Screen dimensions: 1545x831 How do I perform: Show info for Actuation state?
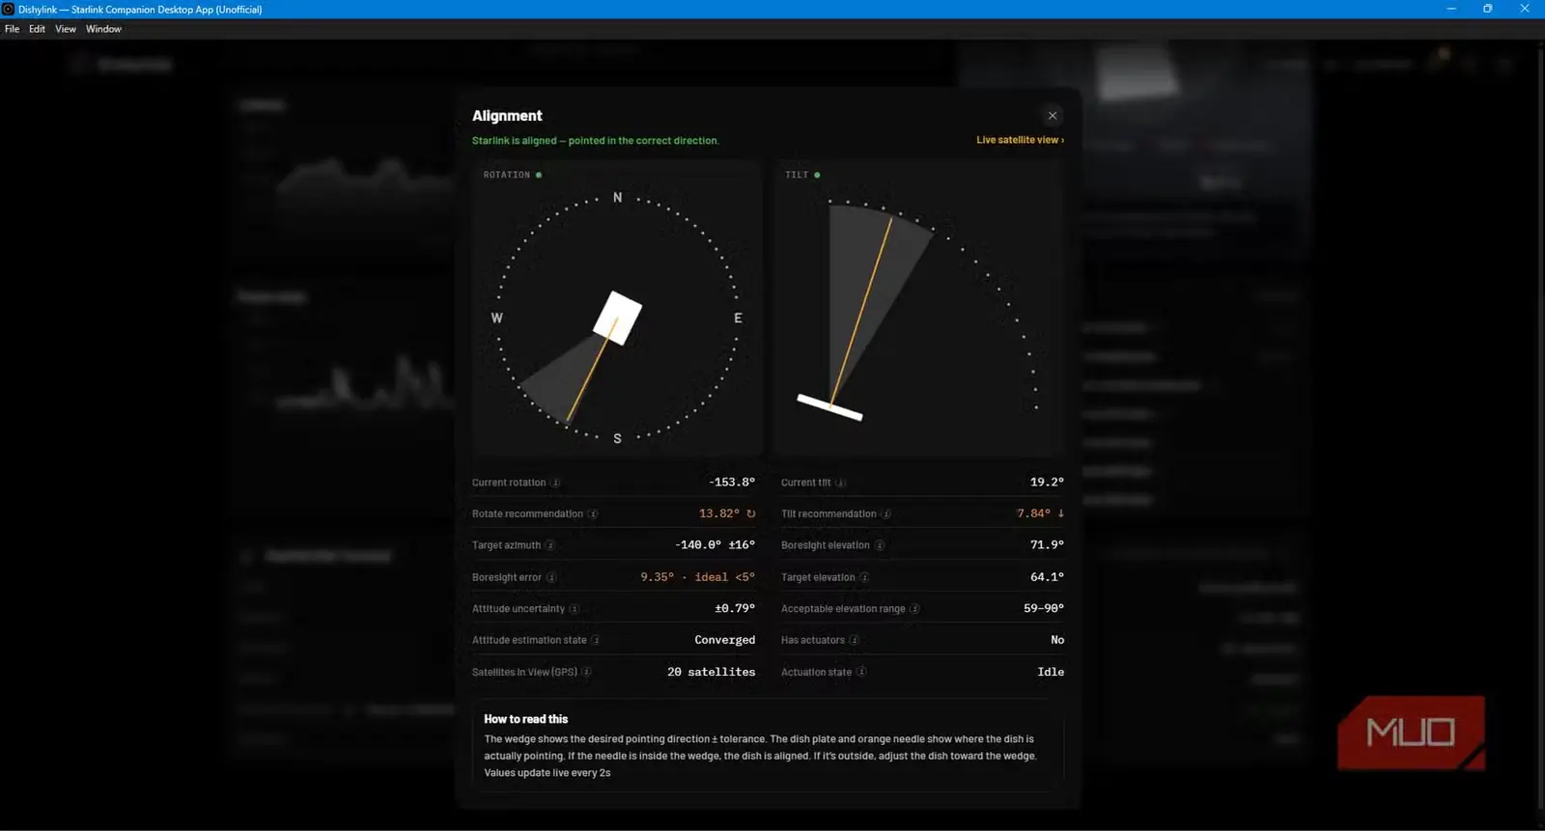coord(861,672)
